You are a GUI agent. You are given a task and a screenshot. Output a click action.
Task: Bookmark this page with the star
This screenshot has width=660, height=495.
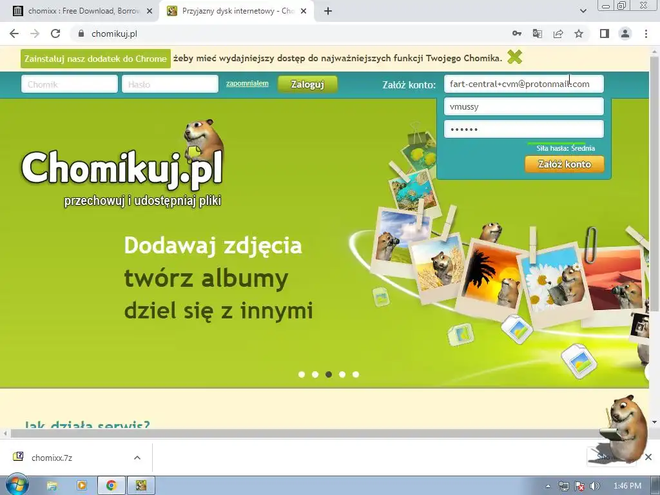point(579,34)
